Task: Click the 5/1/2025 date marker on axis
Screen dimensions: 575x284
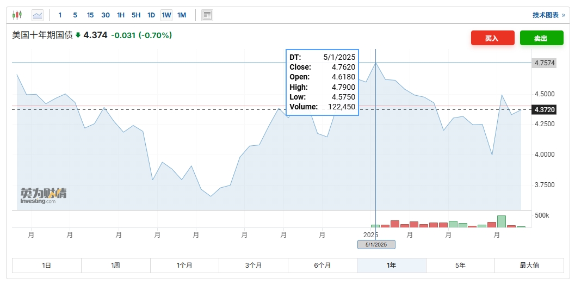Action: [x=376, y=245]
